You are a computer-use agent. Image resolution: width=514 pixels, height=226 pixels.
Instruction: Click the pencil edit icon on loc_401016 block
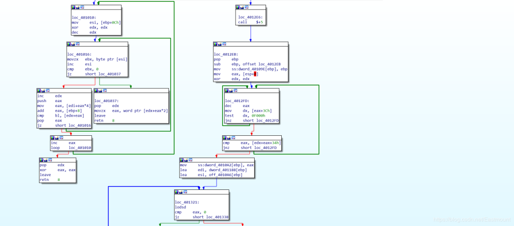[74, 45]
